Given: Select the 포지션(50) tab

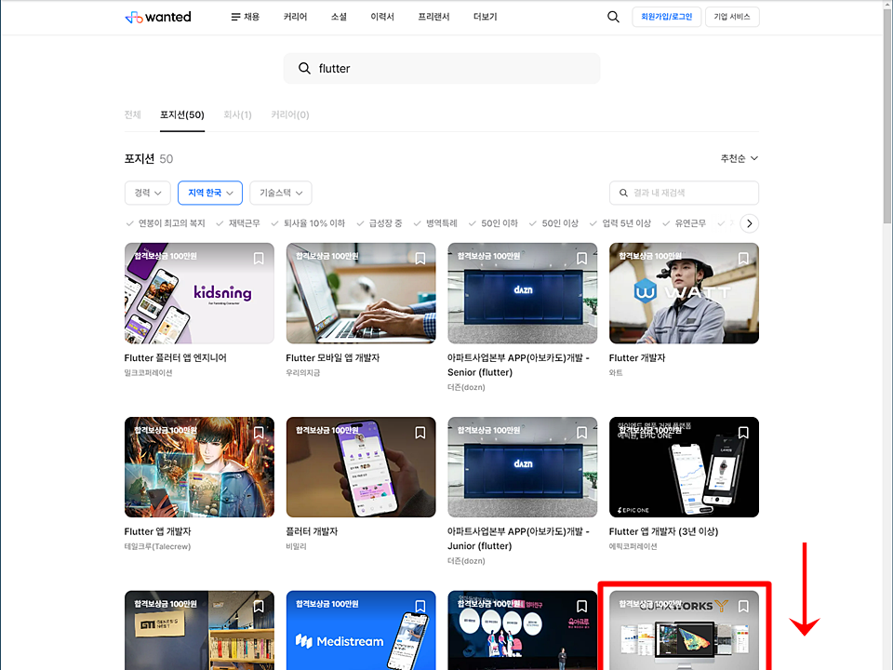Looking at the screenshot, I should coord(182,115).
